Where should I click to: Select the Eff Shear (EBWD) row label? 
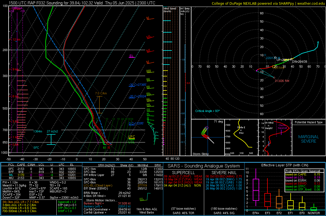pos(96,188)
